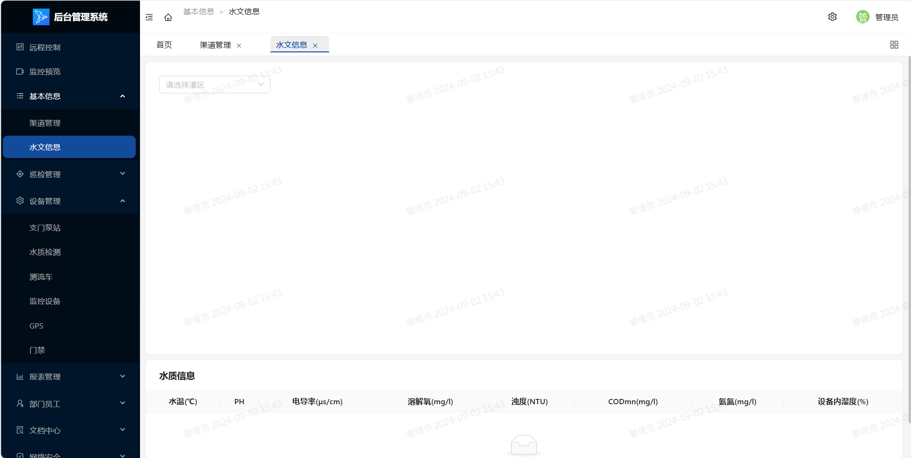Click the green 管 avatar icon
The width and height of the screenshot is (911, 458).
863,17
